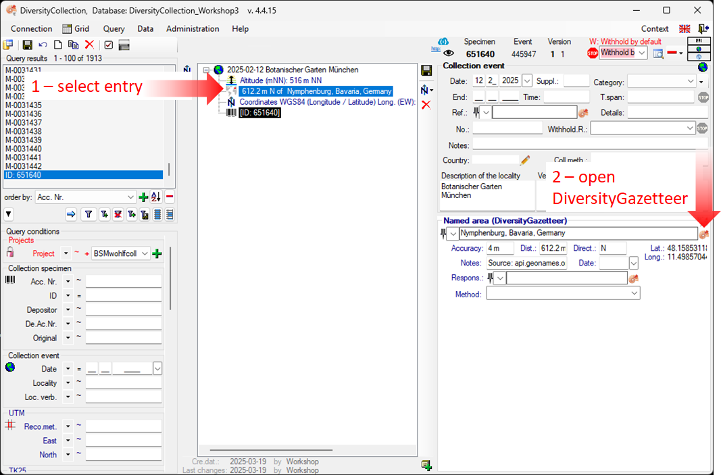
Task: Open the window layout icon at far left of toolbar
Action: [8, 45]
